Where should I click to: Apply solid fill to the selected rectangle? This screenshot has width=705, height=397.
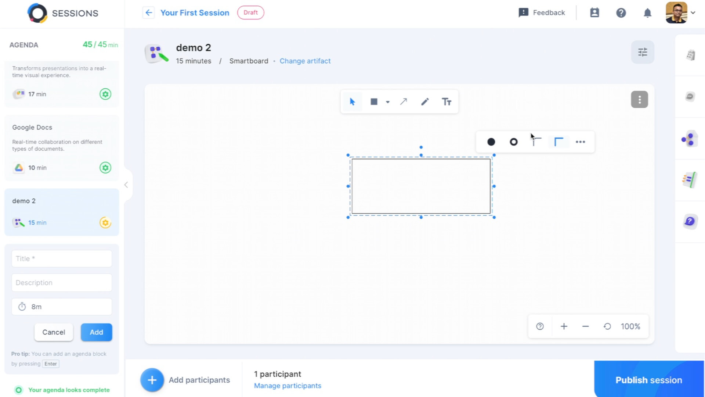pos(491,142)
